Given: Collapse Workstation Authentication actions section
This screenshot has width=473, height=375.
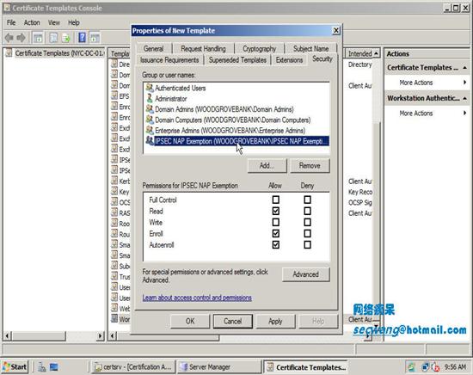Looking at the screenshot, I should tap(465, 98).
